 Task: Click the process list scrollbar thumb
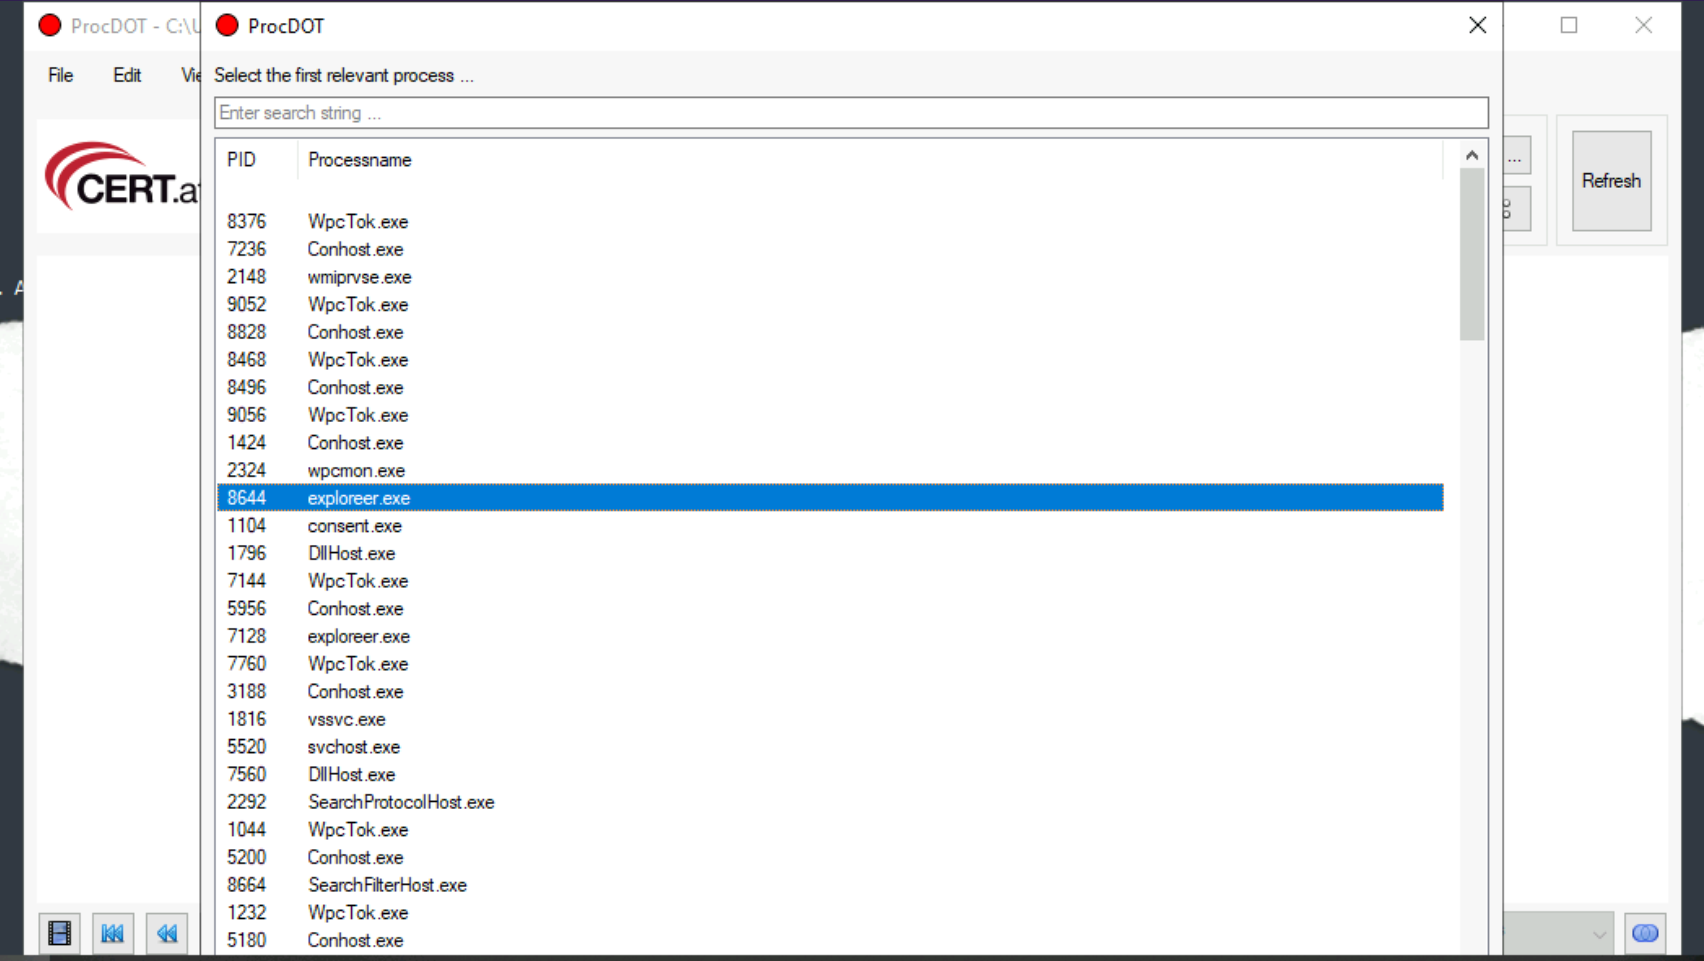[1472, 255]
